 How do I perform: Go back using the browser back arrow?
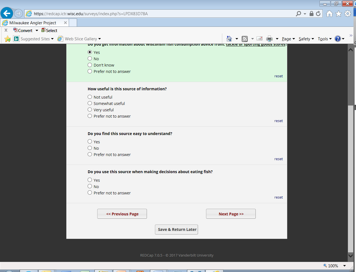point(7,13)
